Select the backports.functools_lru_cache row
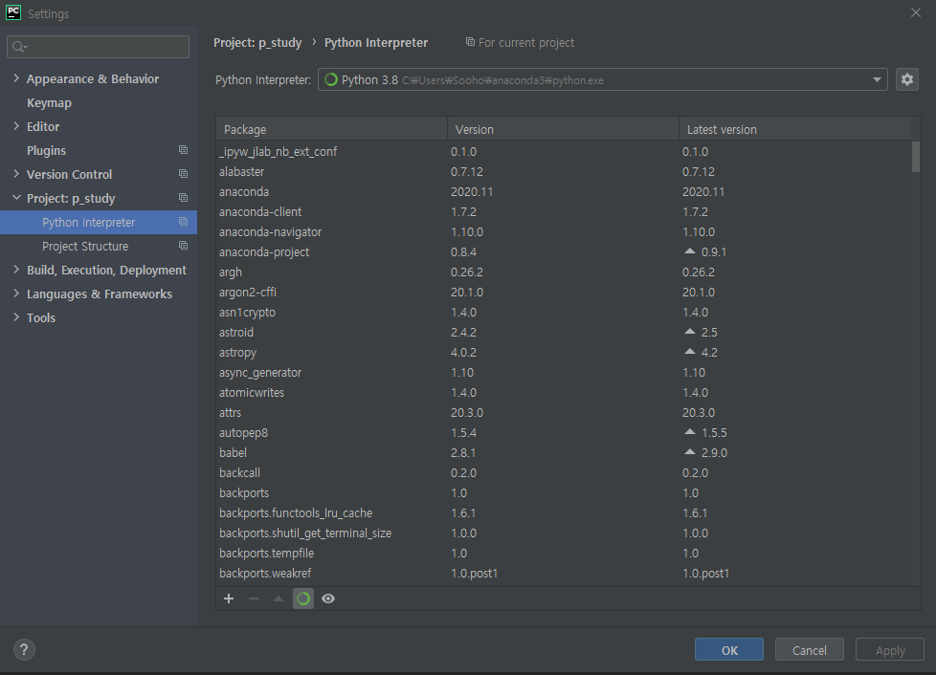 tap(564, 512)
